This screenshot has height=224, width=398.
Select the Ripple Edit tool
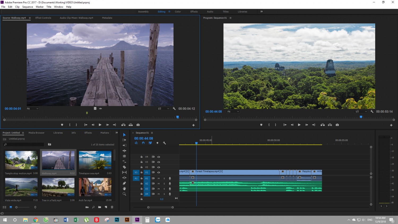coord(124,151)
